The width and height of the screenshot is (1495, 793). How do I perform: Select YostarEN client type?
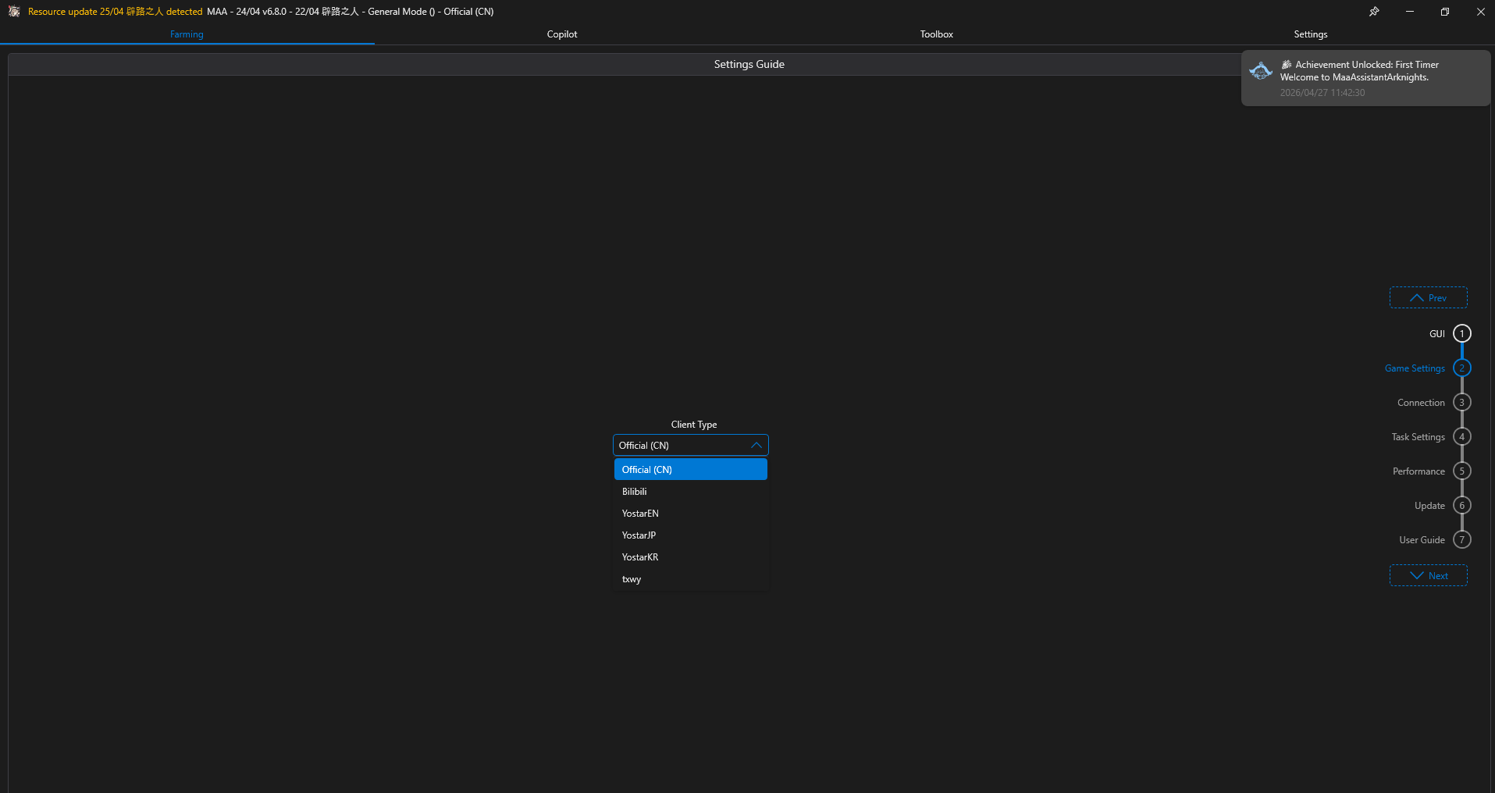pyautogui.click(x=691, y=513)
